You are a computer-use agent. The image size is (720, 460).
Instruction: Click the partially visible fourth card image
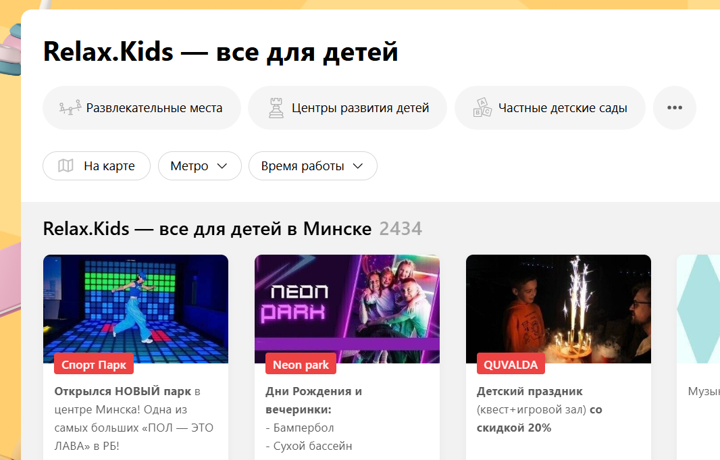tap(698, 309)
